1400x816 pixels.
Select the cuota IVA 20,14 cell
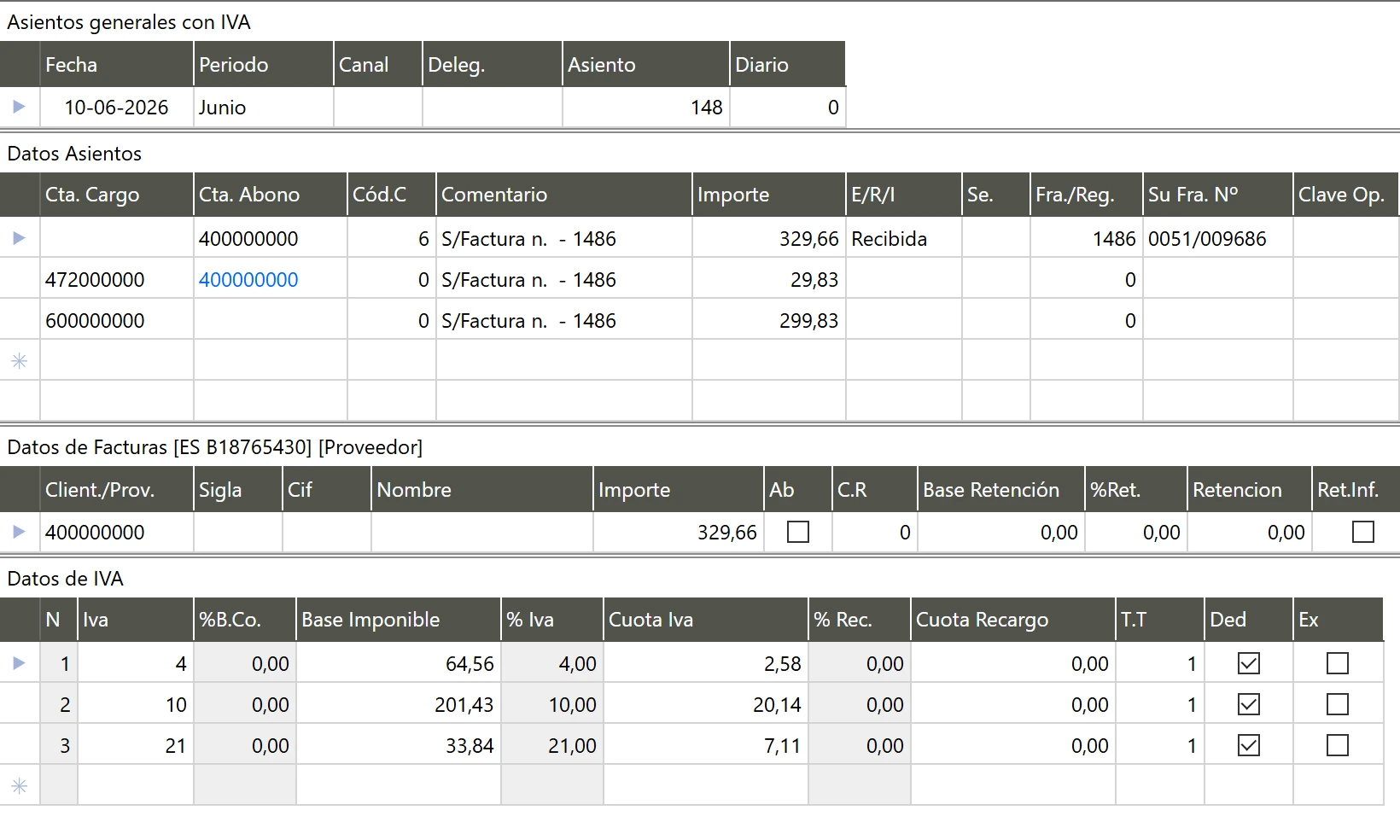tap(706, 704)
